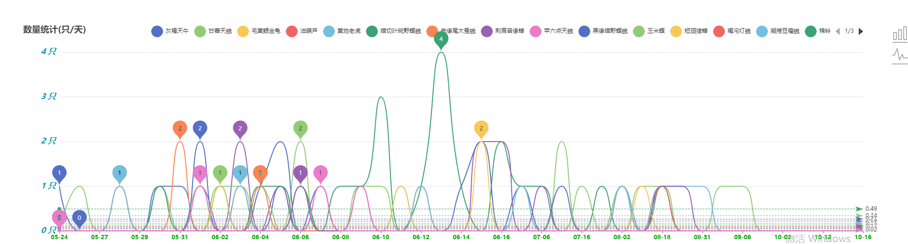Toggle 黄地老虎 legend entry

[342, 31]
